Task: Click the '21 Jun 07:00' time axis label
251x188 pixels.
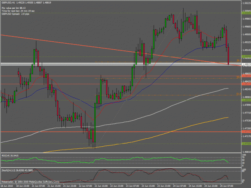Action: [x=39, y=186]
